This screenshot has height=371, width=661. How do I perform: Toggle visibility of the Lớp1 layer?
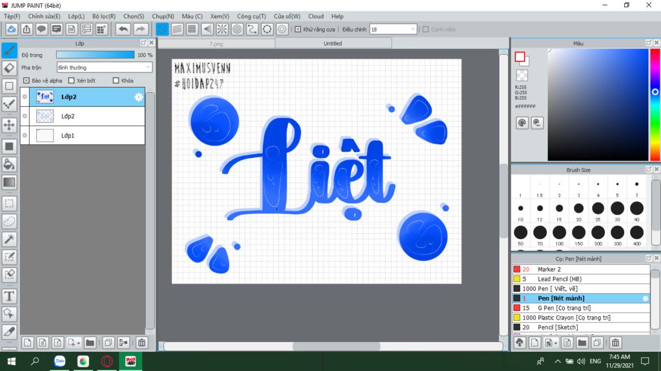[25, 135]
